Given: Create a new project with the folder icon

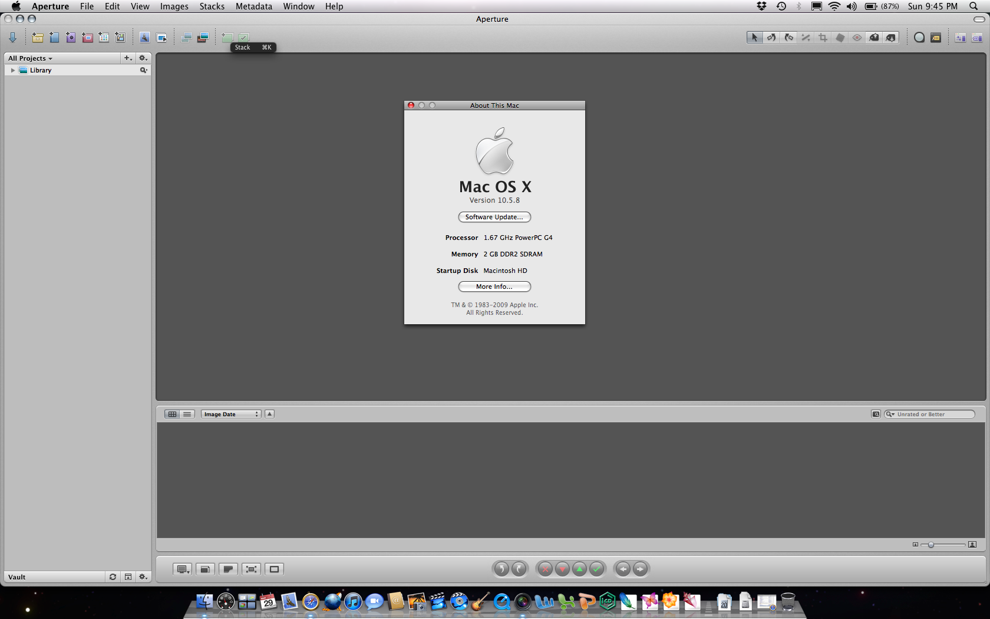Looking at the screenshot, I should pos(38,38).
